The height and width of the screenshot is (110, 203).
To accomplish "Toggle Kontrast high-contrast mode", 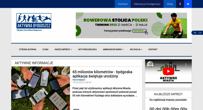I will tap(123, 4).
